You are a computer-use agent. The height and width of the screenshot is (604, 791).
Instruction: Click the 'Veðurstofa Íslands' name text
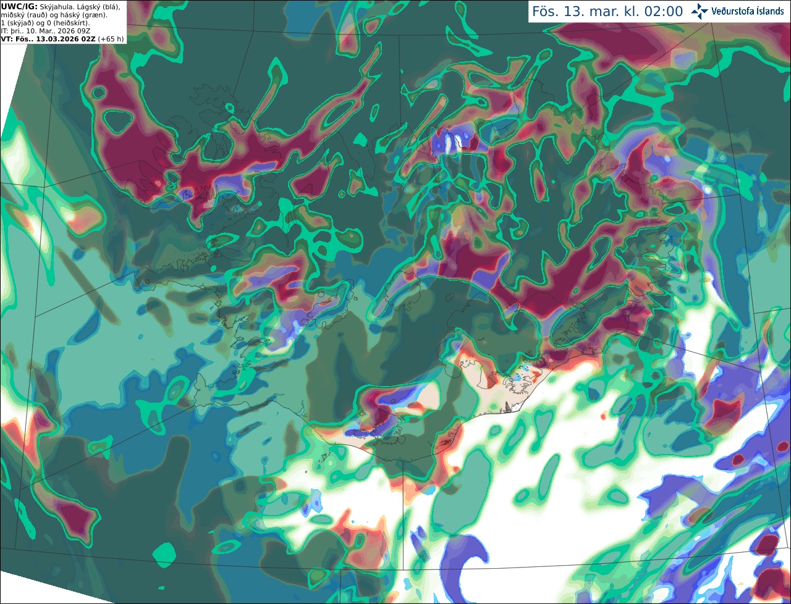pos(747,12)
